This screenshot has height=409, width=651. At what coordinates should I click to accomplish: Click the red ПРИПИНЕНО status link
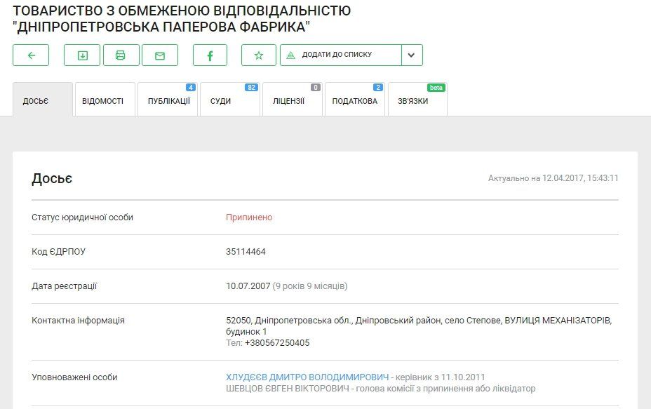coord(249,217)
